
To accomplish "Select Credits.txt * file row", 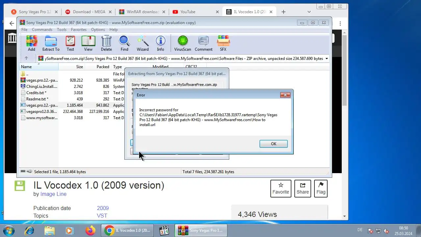I will coord(72,93).
